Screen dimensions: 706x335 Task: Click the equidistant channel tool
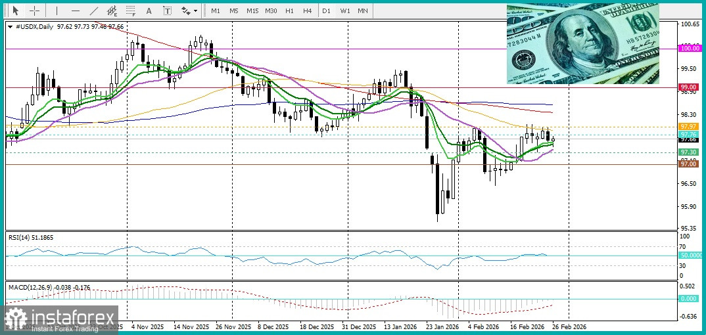112,11
